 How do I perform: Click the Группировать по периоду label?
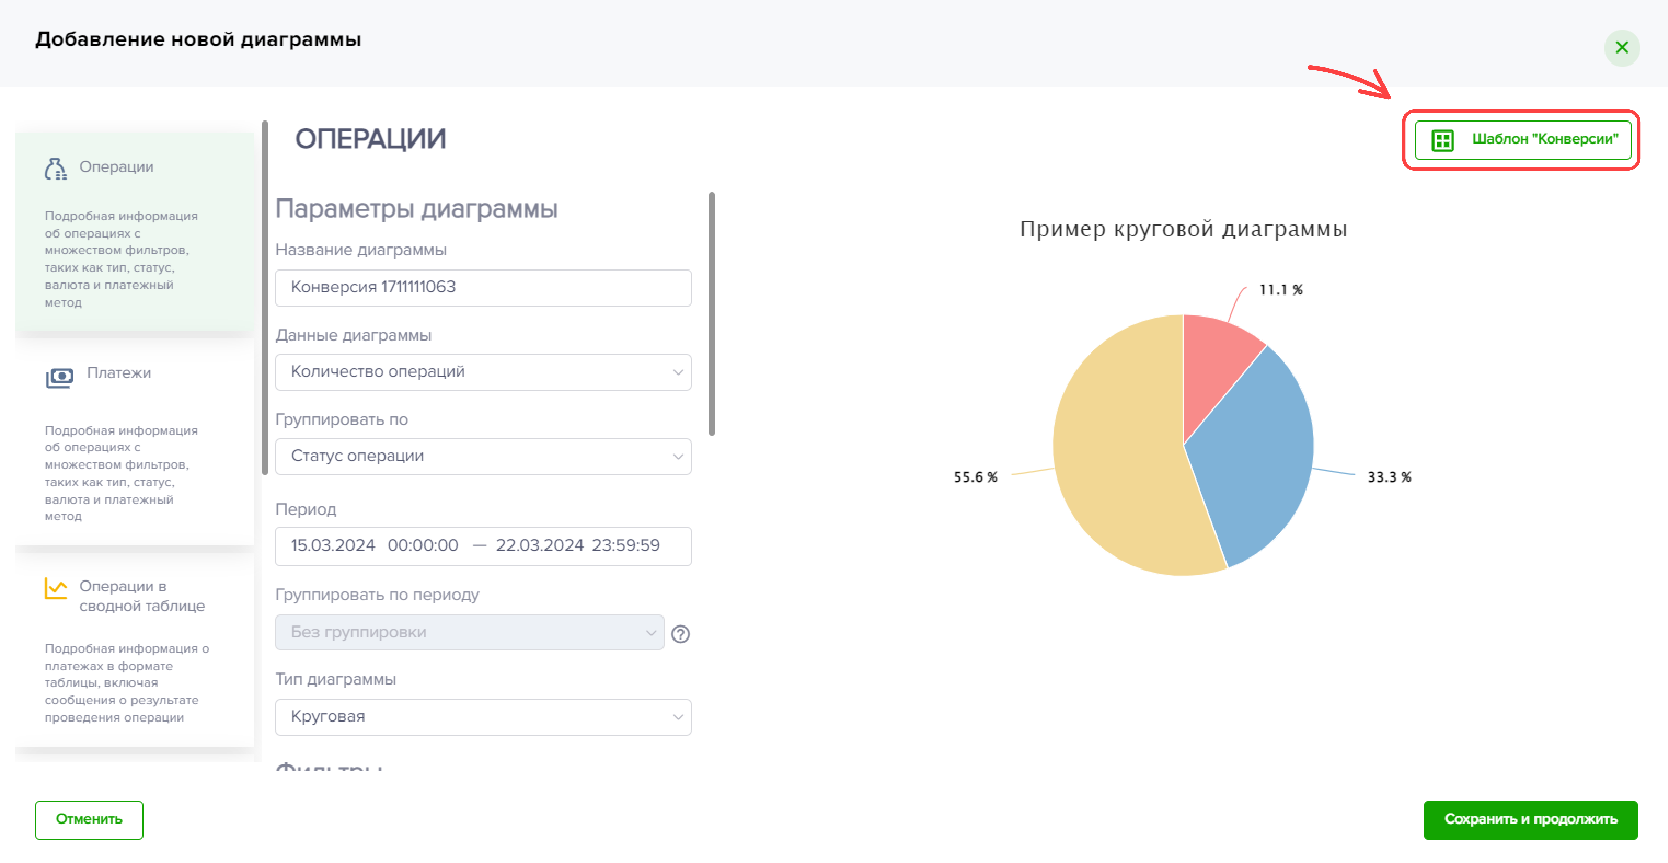tap(377, 595)
